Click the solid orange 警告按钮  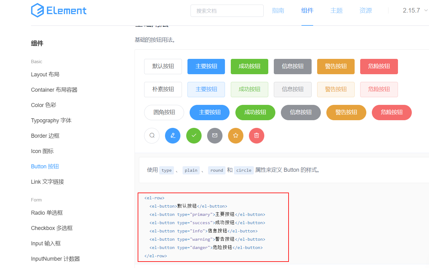point(336,67)
